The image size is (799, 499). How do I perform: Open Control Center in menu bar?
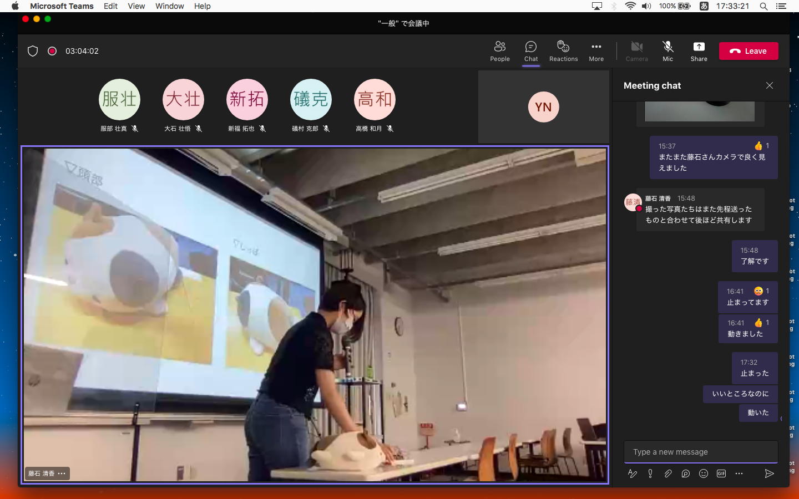pos(781,6)
